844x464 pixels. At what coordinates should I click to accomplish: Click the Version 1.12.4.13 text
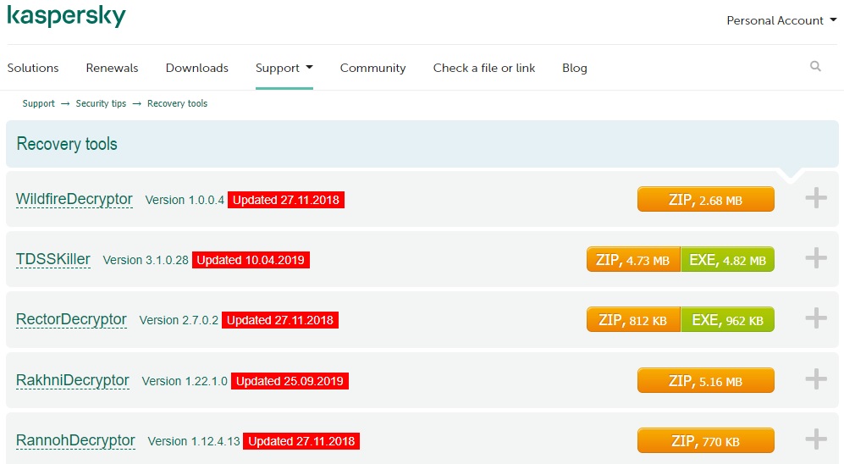tap(194, 441)
